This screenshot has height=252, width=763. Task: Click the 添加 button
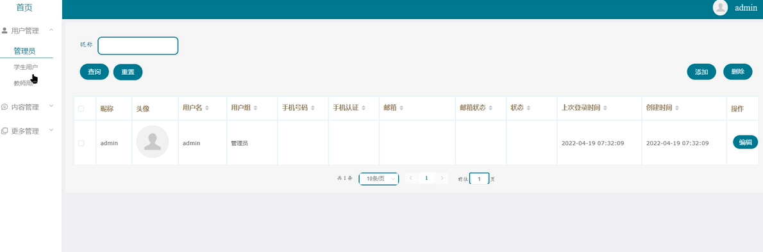[x=701, y=72]
